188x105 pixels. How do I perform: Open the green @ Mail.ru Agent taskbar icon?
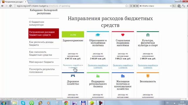(32, 103)
